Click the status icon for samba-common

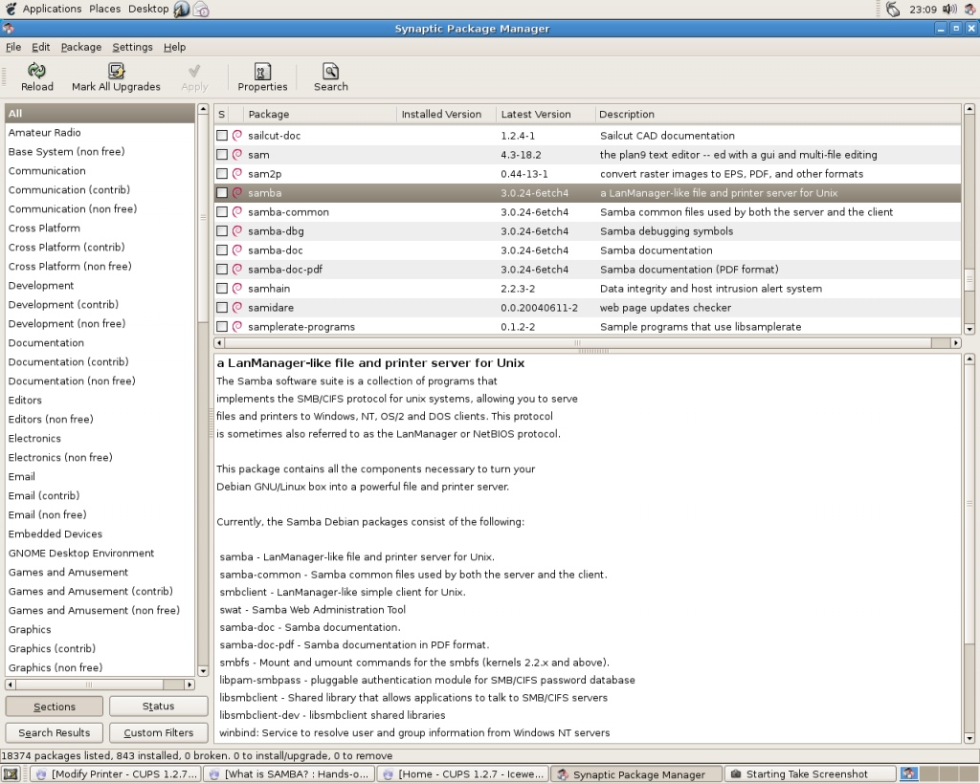coord(237,211)
